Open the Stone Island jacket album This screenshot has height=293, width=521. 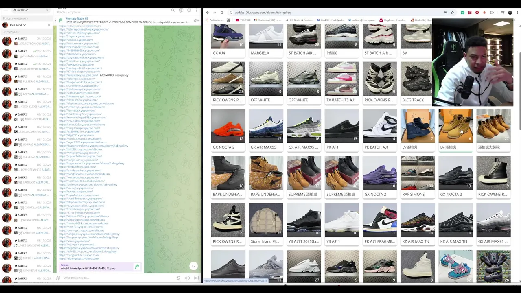tap(266, 225)
